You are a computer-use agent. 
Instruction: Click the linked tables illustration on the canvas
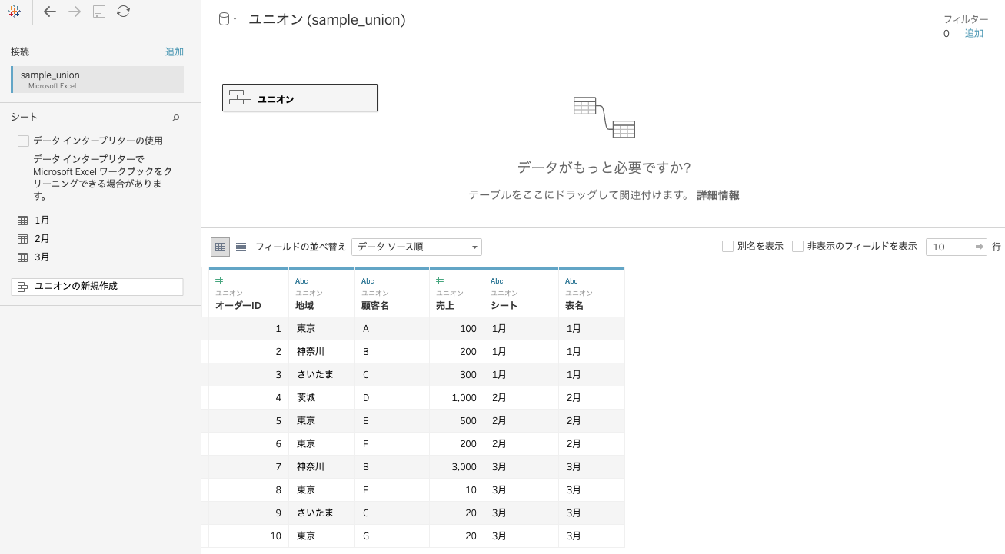(604, 117)
